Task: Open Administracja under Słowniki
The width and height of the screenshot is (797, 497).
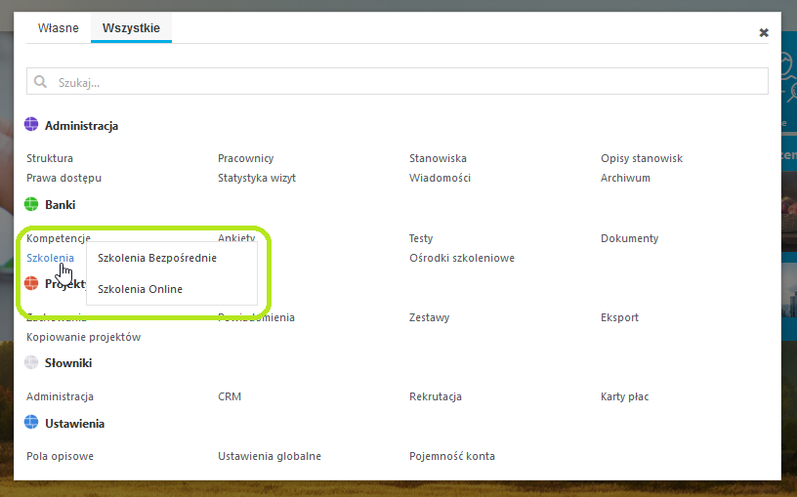Action: coord(60,396)
